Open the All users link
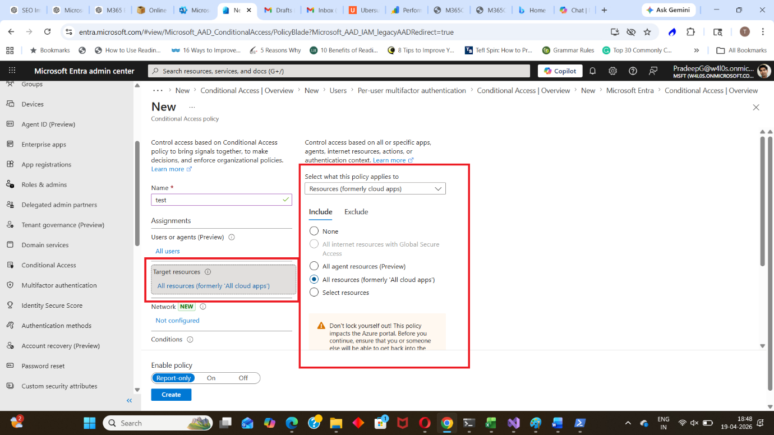The image size is (774, 435). click(x=167, y=251)
